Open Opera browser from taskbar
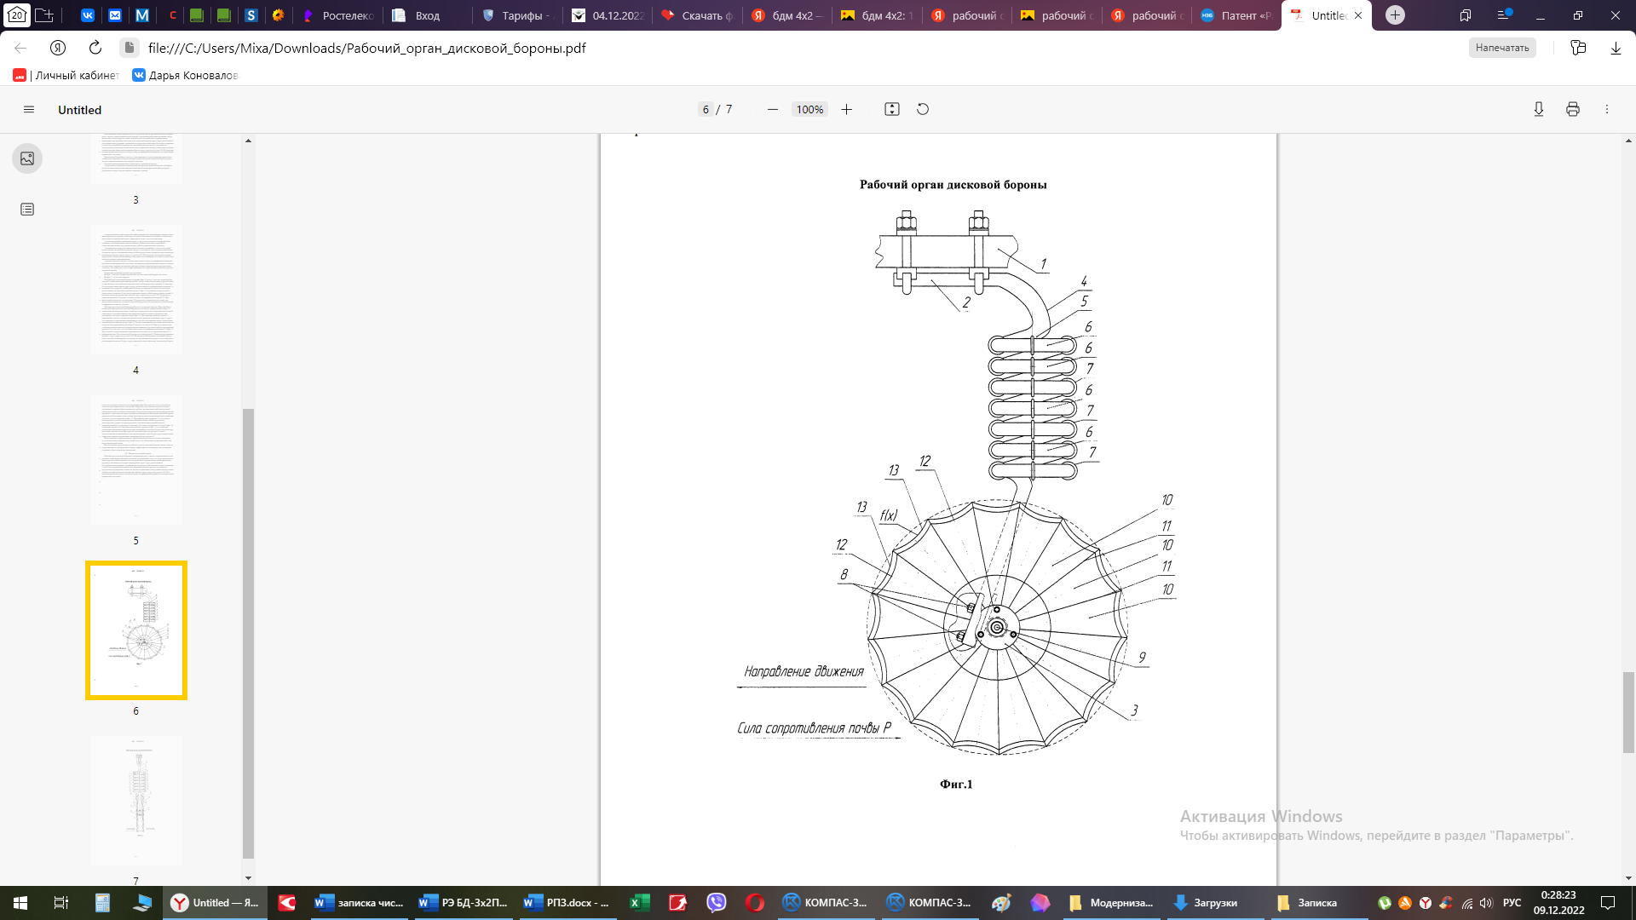Image resolution: width=1636 pixels, height=920 pixels. click(755, 903)
